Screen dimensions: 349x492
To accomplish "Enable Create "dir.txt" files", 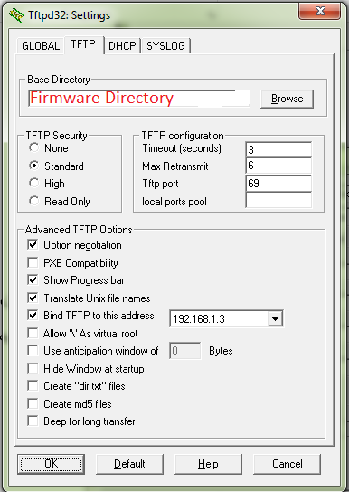I will (33, 385).
